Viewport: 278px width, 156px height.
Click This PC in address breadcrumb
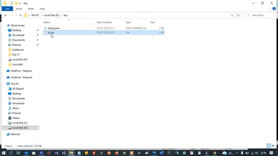click(35, 15)
